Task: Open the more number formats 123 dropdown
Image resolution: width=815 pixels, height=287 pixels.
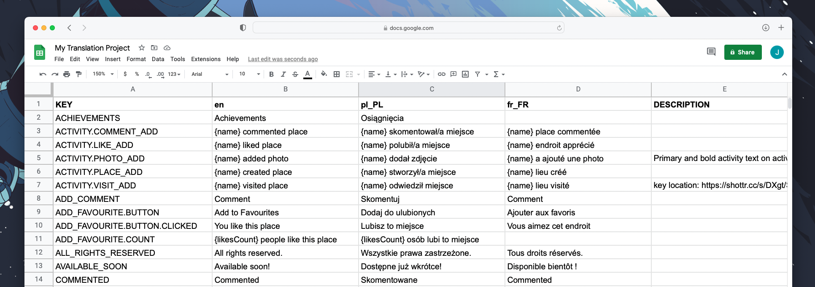Action: coord(174,74)
